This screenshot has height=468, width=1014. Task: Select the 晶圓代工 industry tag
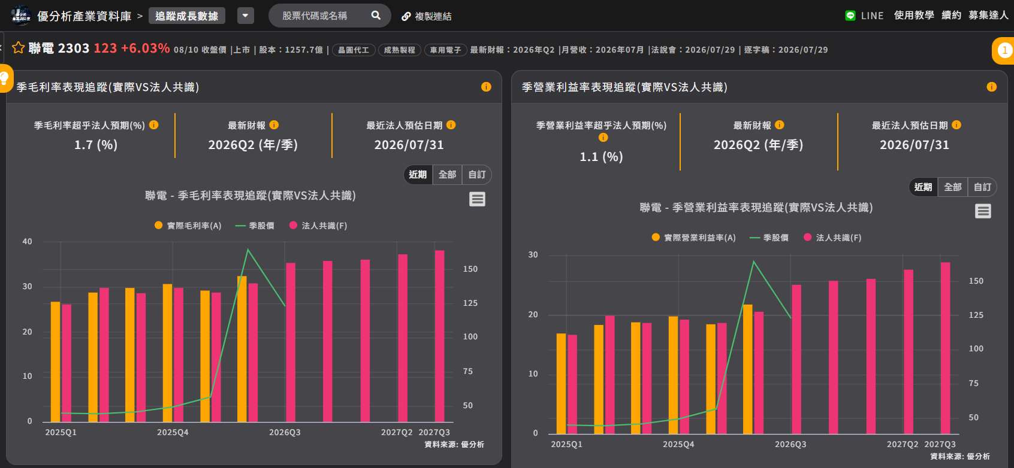pyautogui.click(x=354, y=50)
